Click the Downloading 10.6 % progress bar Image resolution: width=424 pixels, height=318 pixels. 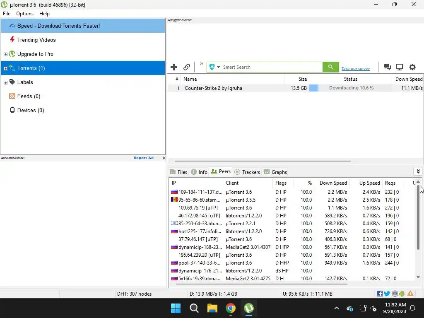coord(350,88)
